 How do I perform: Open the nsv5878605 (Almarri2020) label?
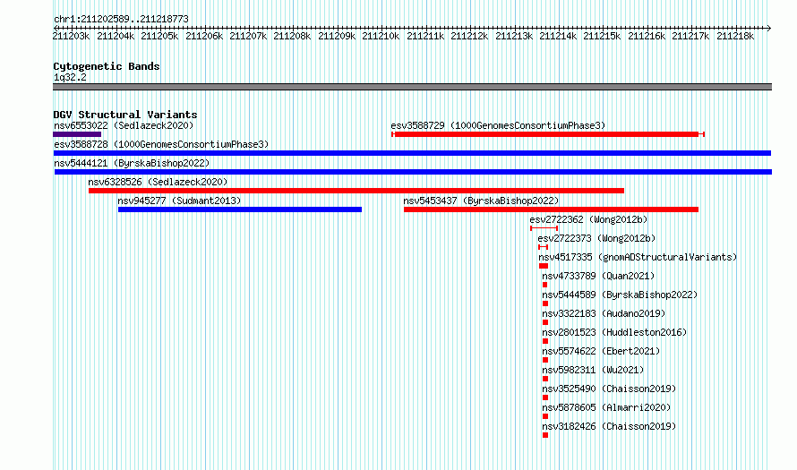point(606,407)
